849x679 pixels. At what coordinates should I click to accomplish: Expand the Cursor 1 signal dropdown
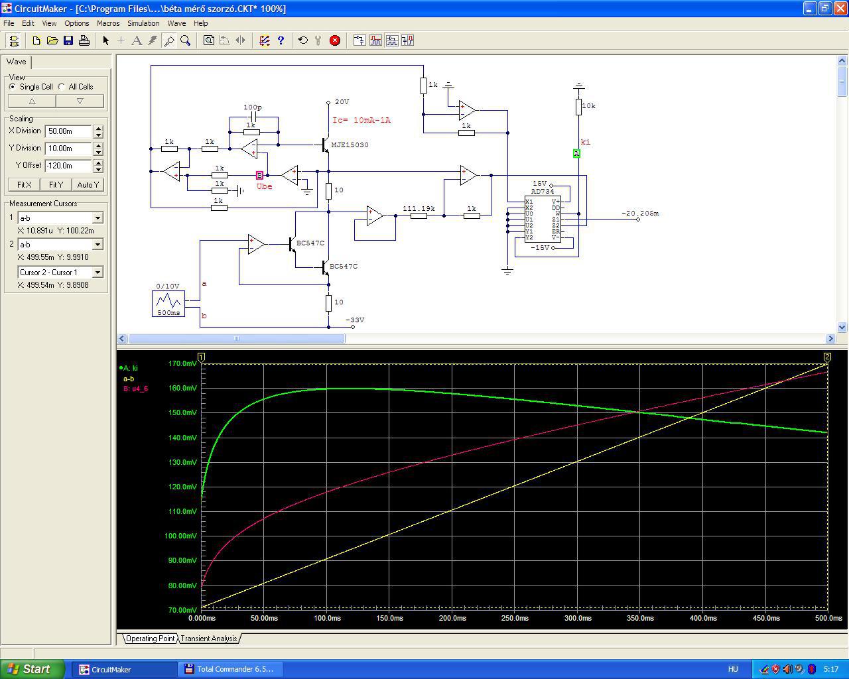tap(98, 218)
